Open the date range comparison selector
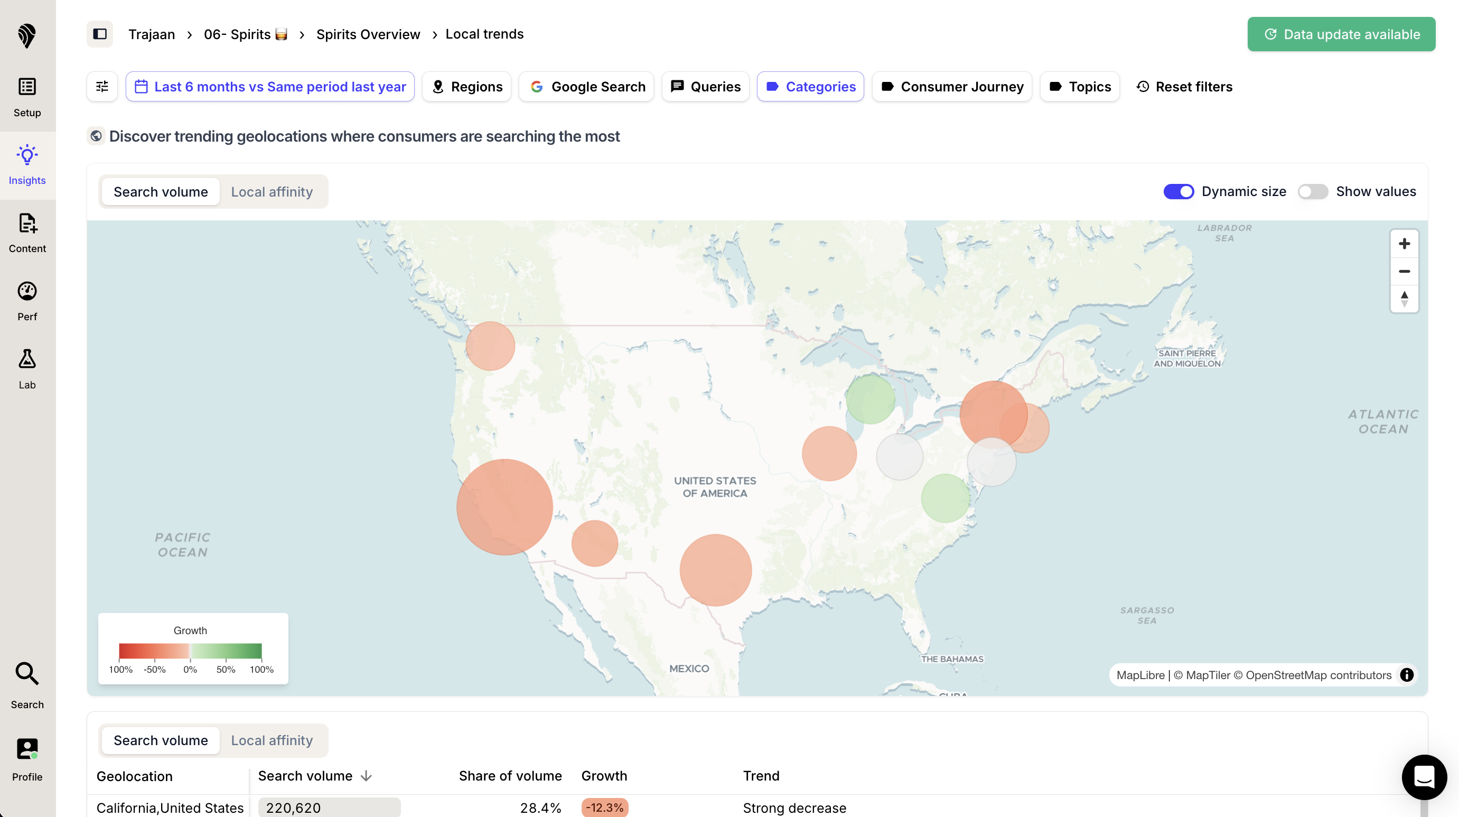 (x=269, y=86)
